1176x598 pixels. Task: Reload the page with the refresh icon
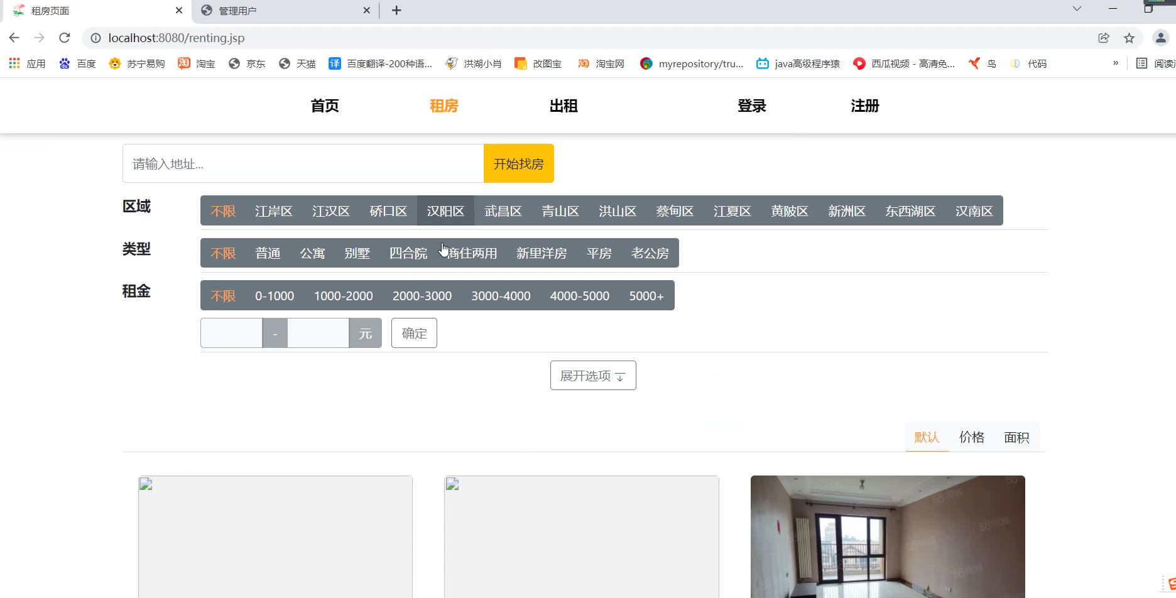[x=64, y=38]
